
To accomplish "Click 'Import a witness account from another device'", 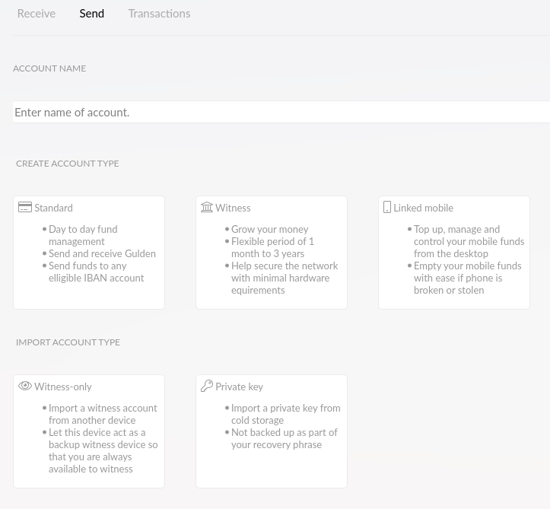I will [x=103, y=414].
